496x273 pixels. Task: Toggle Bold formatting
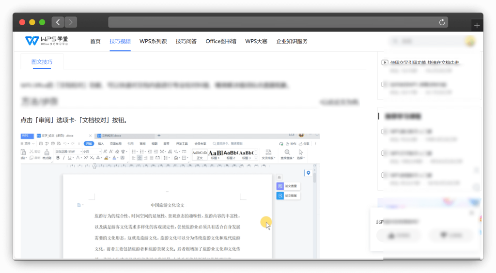pos(58,158)
